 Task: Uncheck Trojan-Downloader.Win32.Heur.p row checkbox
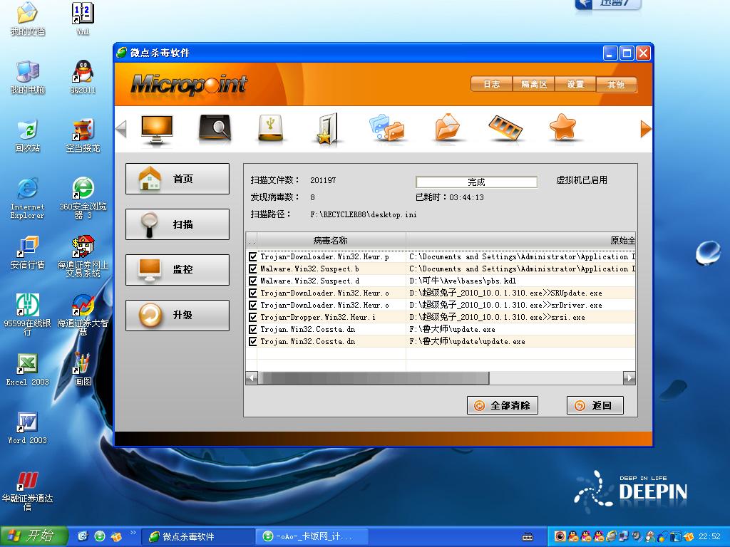click(253, 256)
